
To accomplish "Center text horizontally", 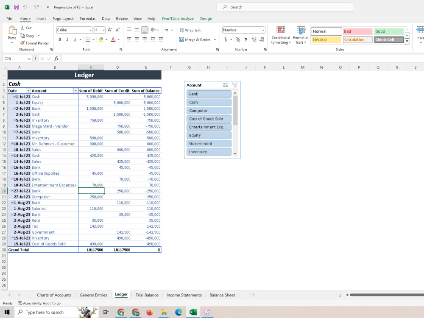I will 137,39.
